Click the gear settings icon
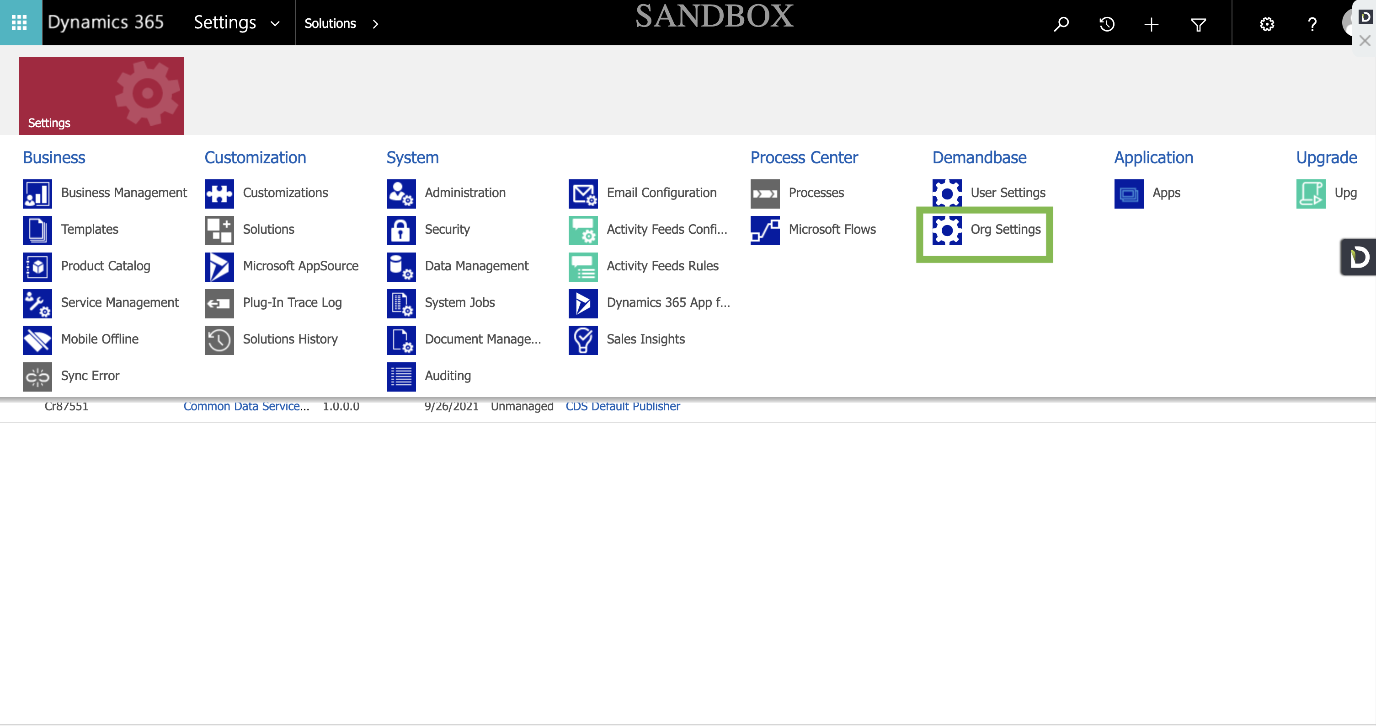The height and width of the screenshot is (726, 1376). [1267, 24]
